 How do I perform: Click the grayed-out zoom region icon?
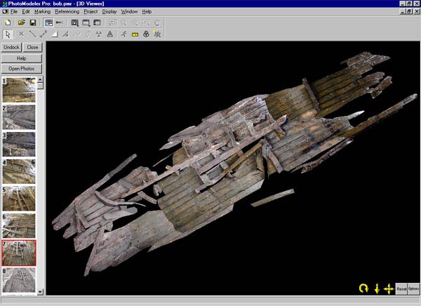pyautogui.click(x=112, y=22)
